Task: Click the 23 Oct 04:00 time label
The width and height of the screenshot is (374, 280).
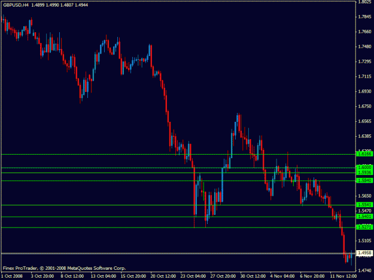Action: [193, 276]
